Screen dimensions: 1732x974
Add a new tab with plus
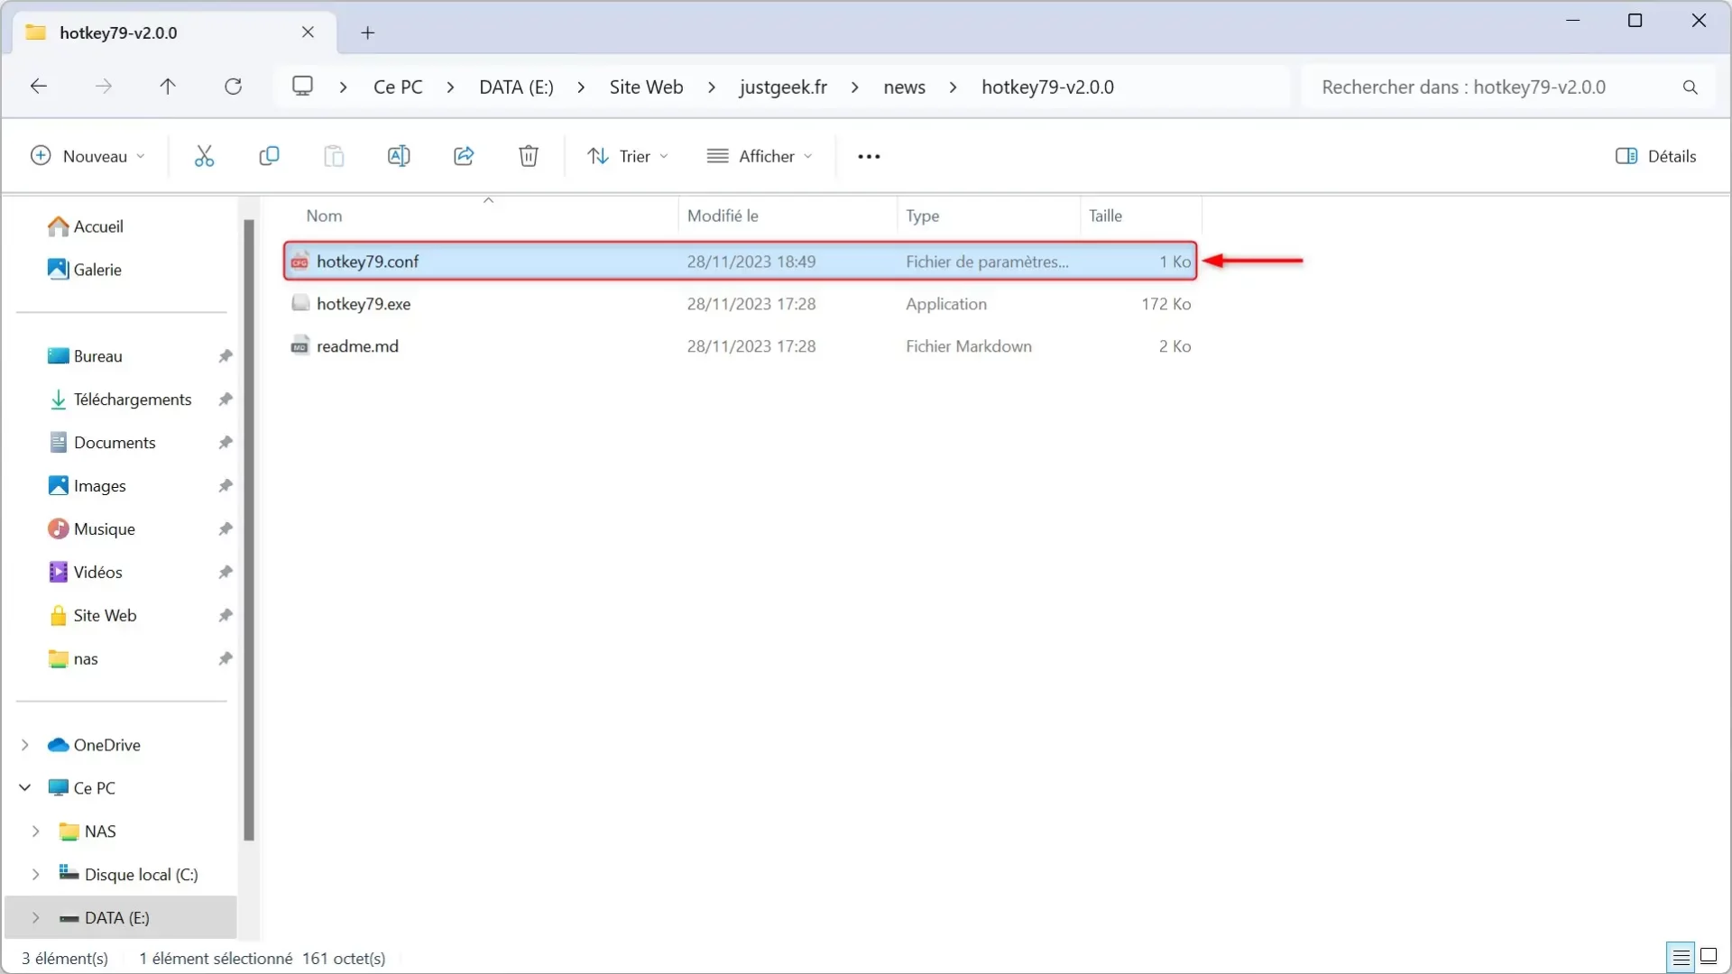click(367, 33)
